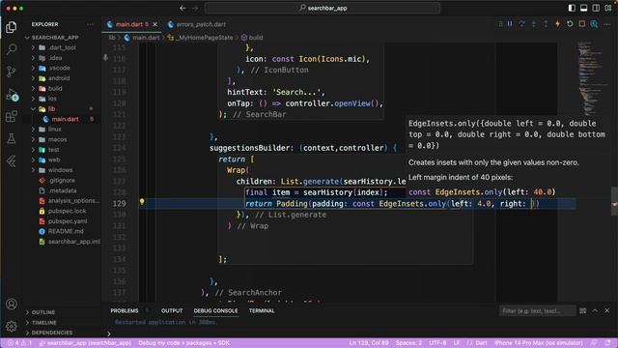The width and height of the screenshot is (618, 348).
Task: Stop the debug session
Action: 581,24
